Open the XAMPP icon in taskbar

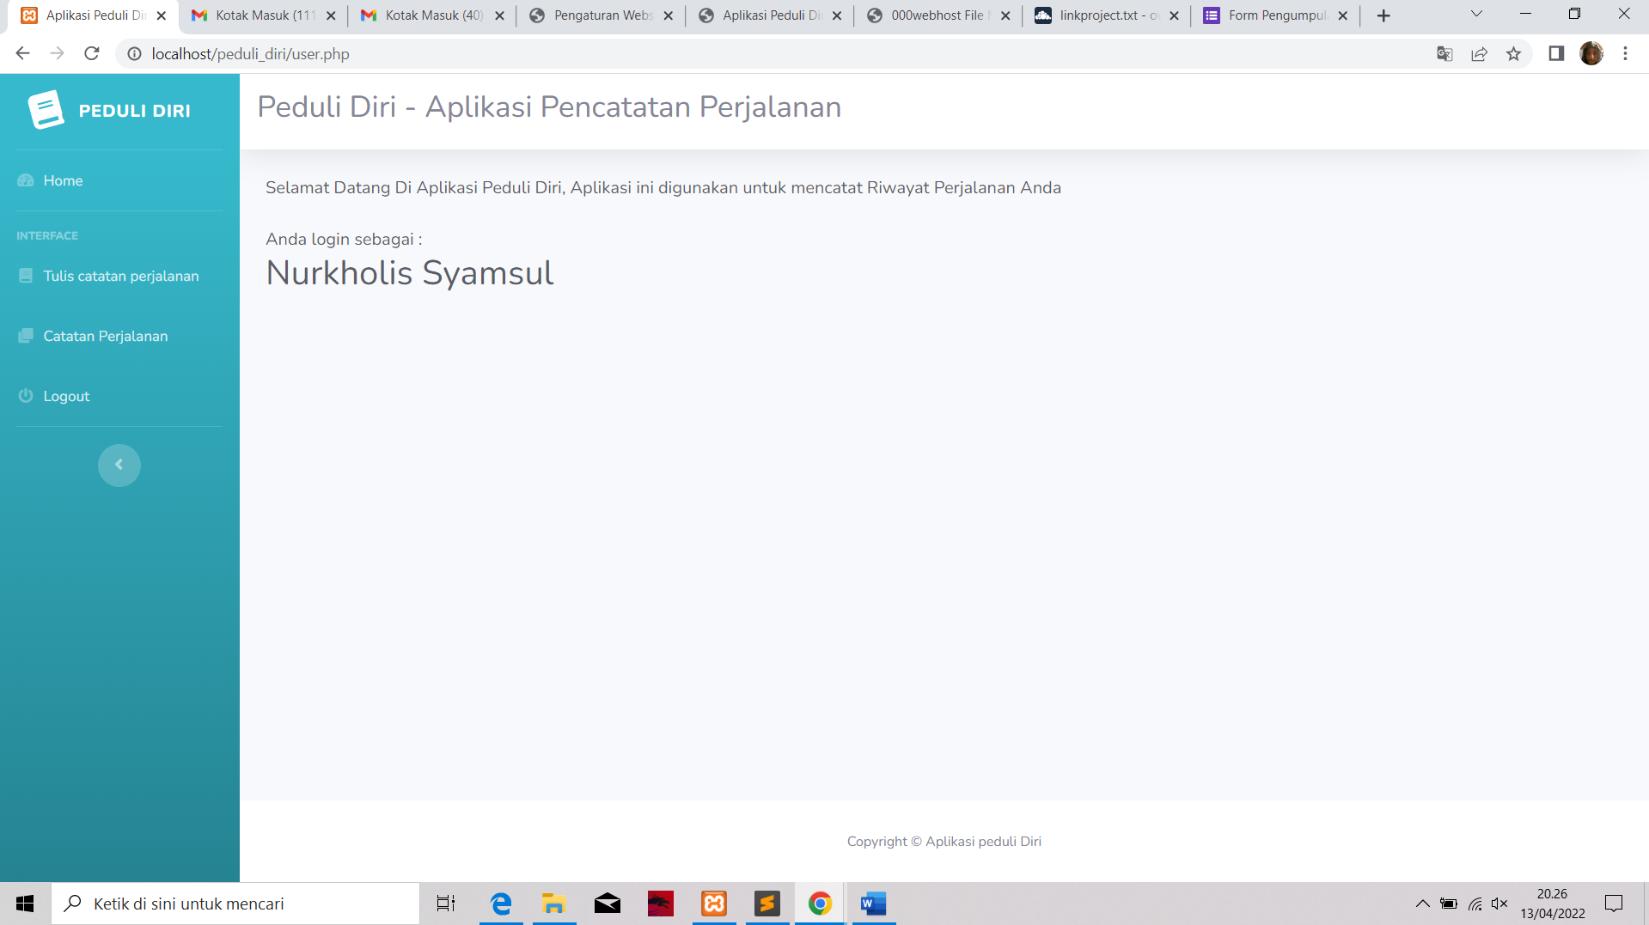(714, 904)
